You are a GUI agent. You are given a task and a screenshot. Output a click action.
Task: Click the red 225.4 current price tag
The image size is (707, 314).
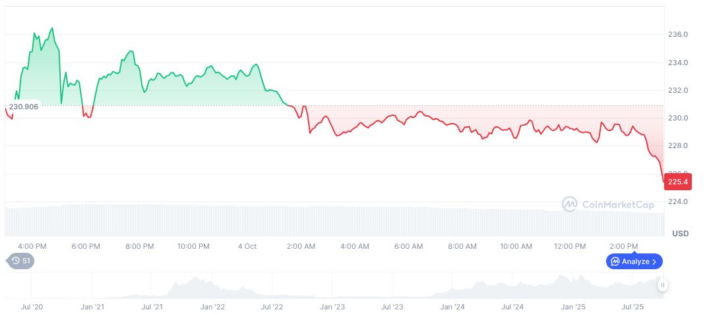coord(678,181)
